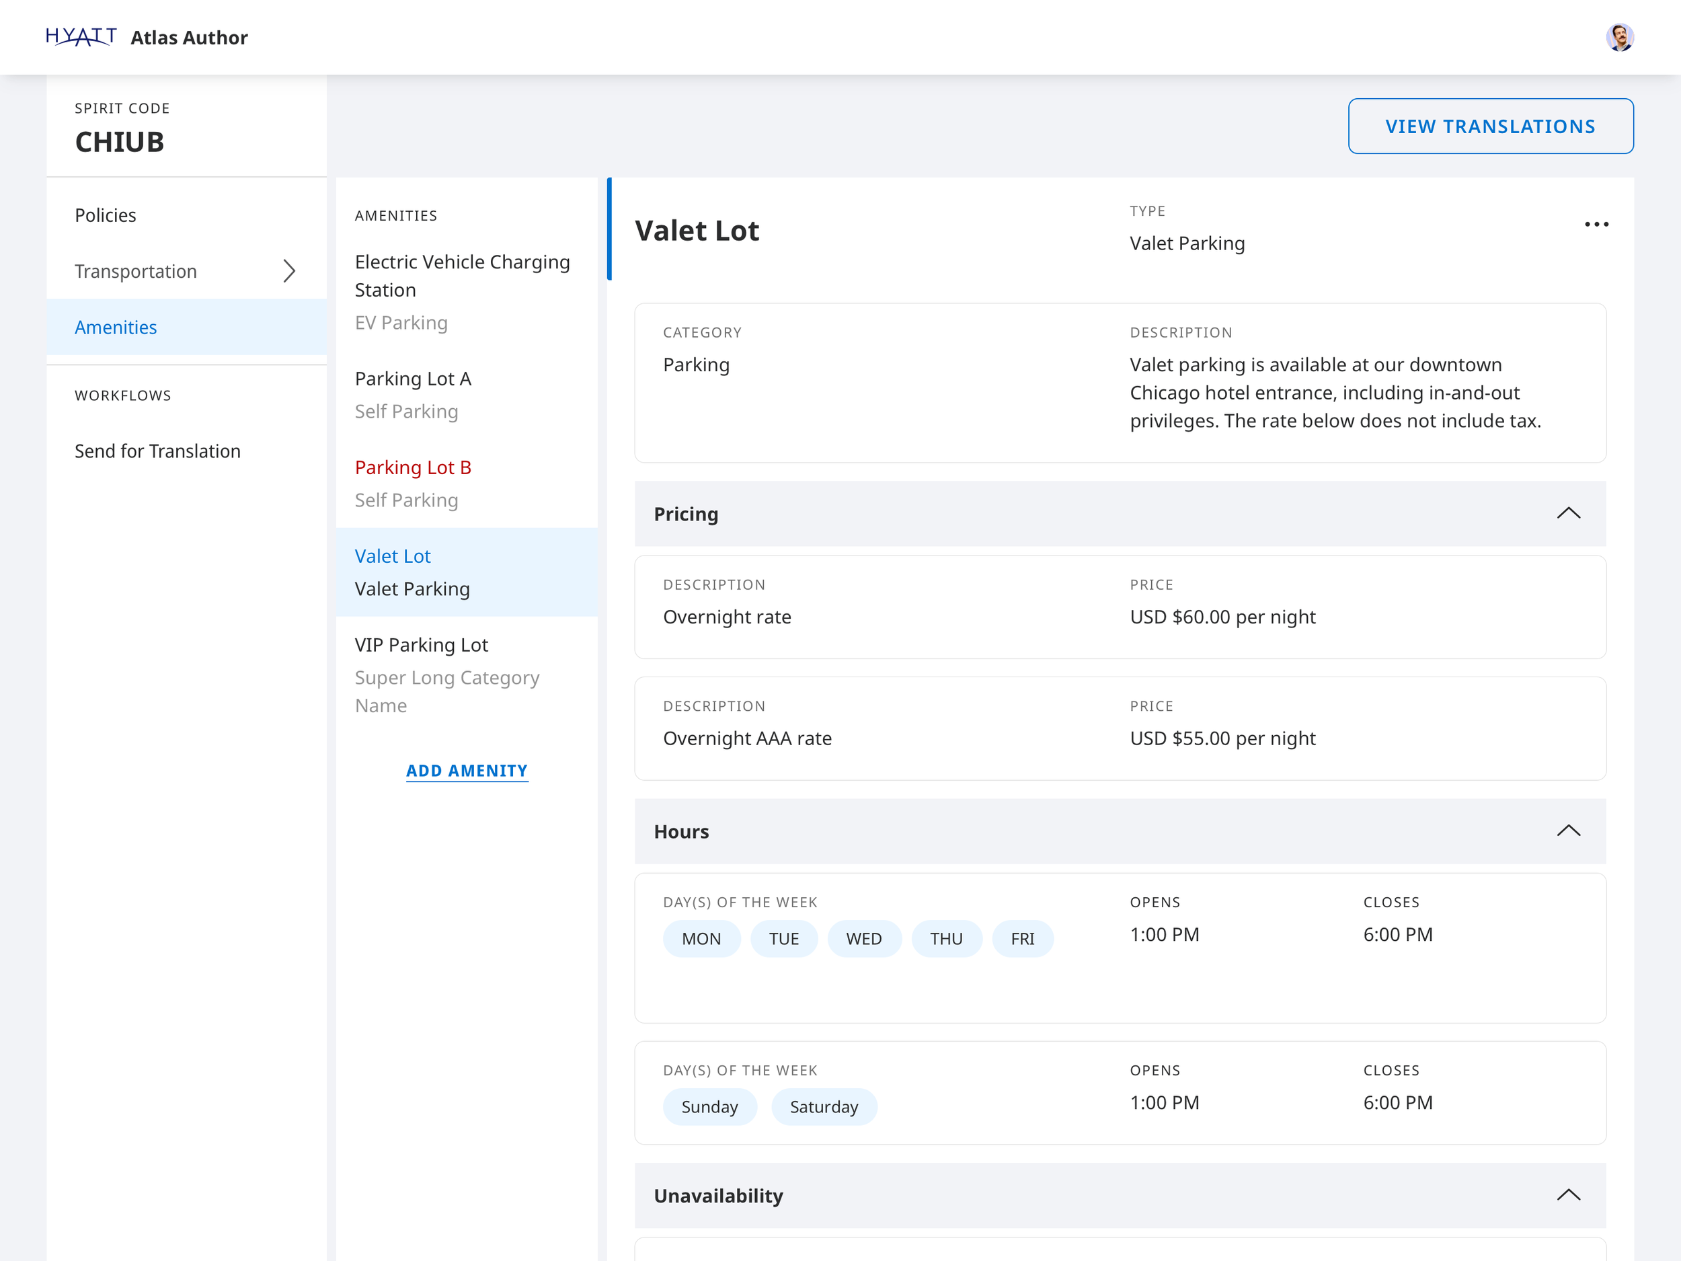1681x1261 pixels.
Task: Open the user profile avatar
Action: click(x=1619, y=37)
